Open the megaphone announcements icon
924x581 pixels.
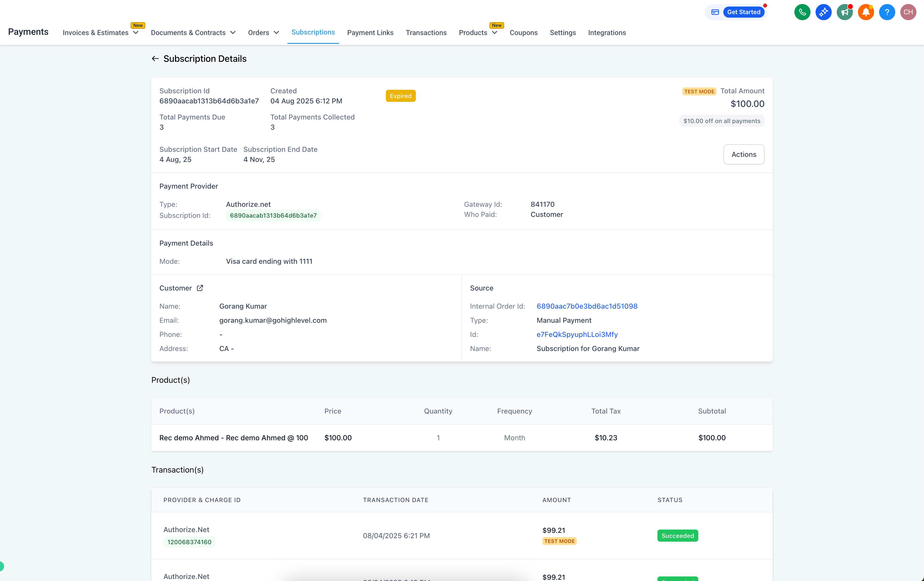coord(844,12)
